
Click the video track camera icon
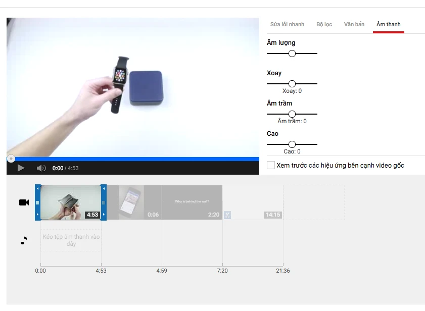pyautogui.click(x=23, y=202)
